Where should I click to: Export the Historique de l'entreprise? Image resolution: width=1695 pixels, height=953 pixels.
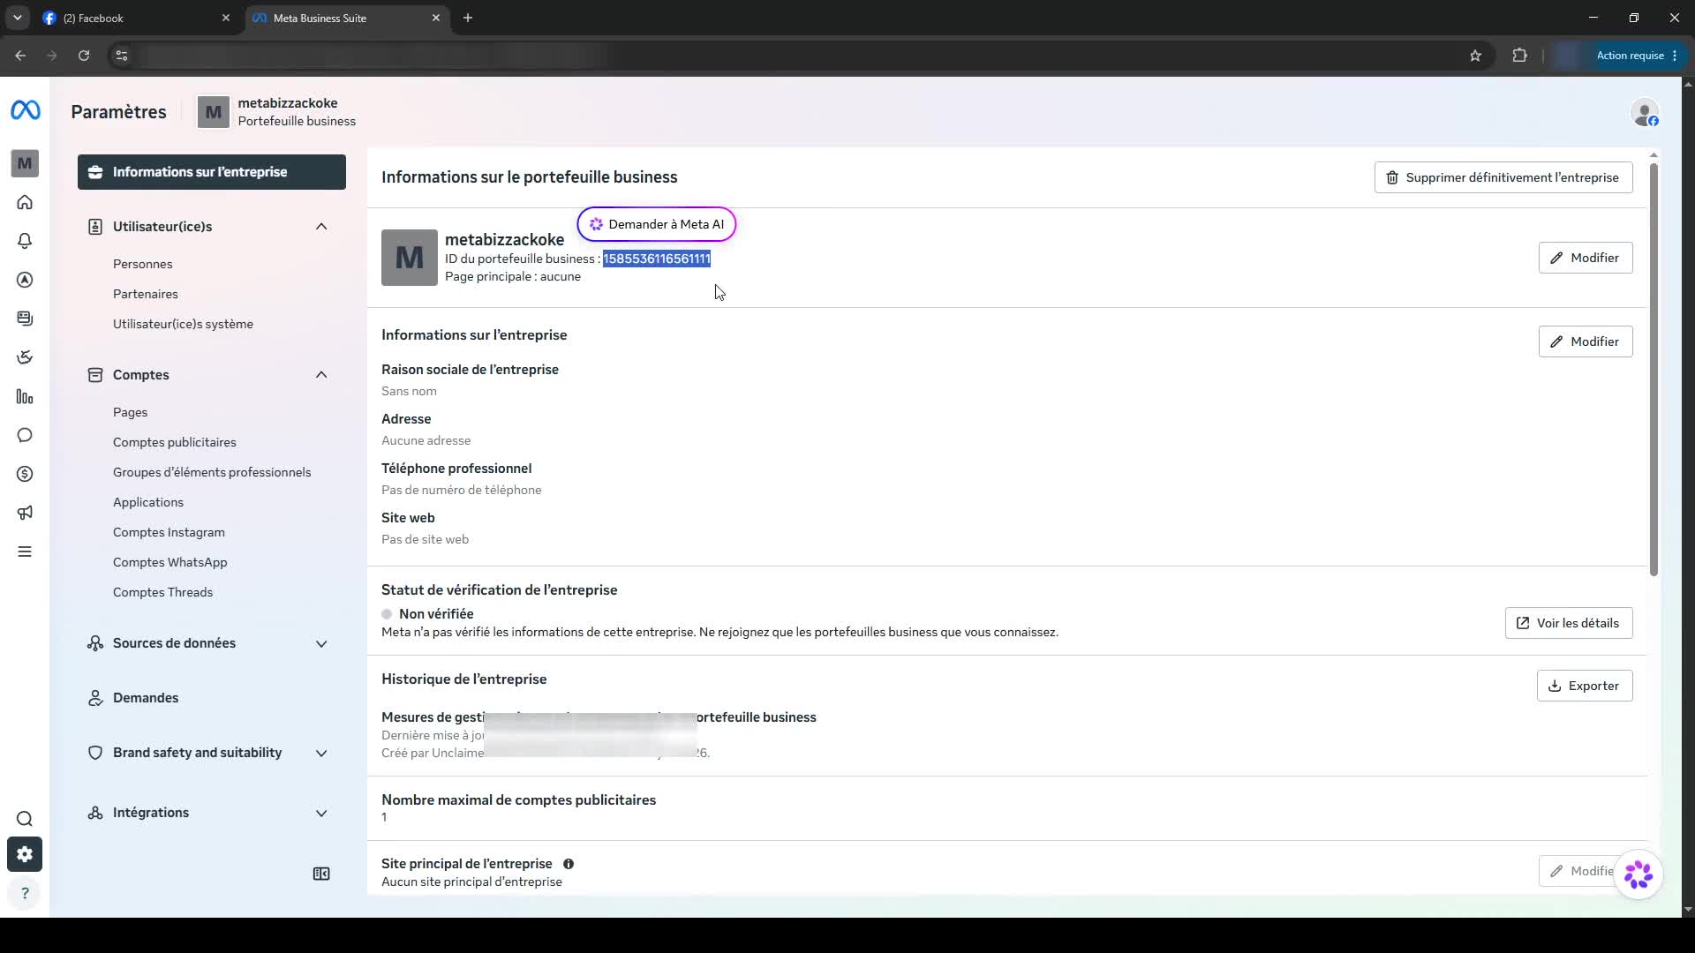1584,686
